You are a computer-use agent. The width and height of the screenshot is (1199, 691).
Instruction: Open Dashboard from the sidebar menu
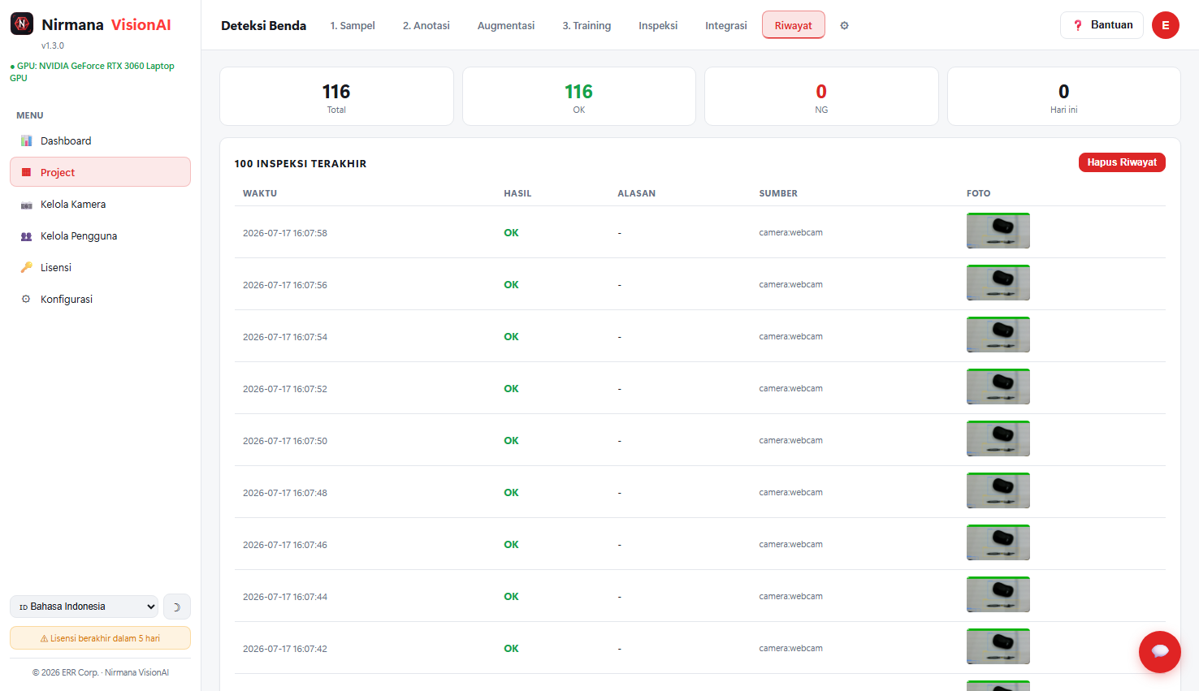click(100, 140)
